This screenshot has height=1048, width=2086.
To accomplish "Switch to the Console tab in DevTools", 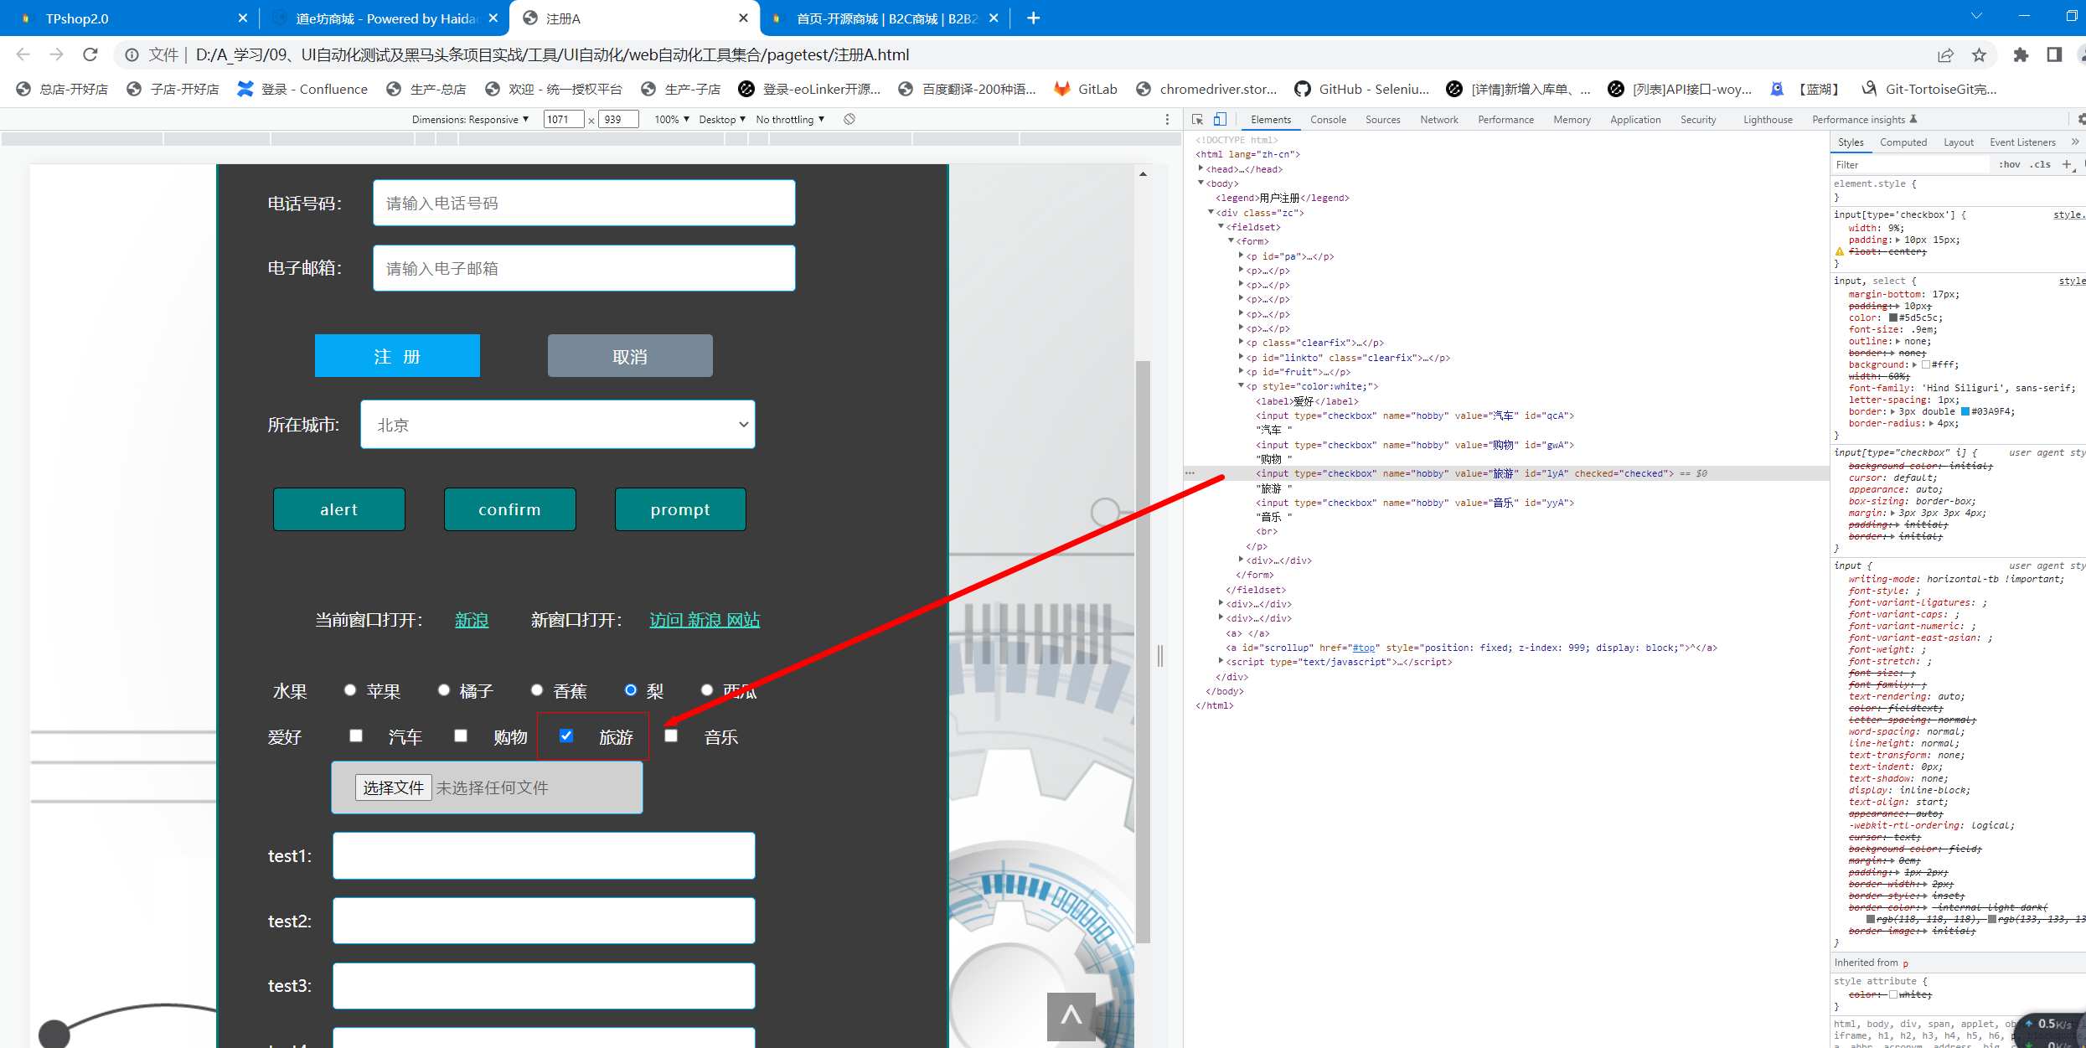I will coord(1328,120).
